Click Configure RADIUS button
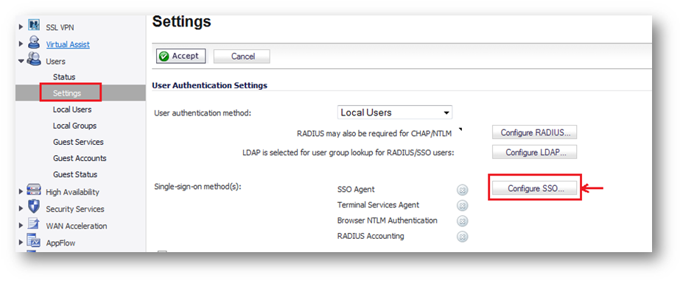Image resolution: width=683 pixels, height=283 pixels. coord(534,132)
